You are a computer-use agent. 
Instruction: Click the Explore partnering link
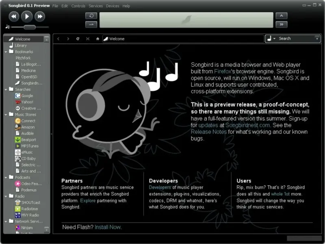[88, 200]
